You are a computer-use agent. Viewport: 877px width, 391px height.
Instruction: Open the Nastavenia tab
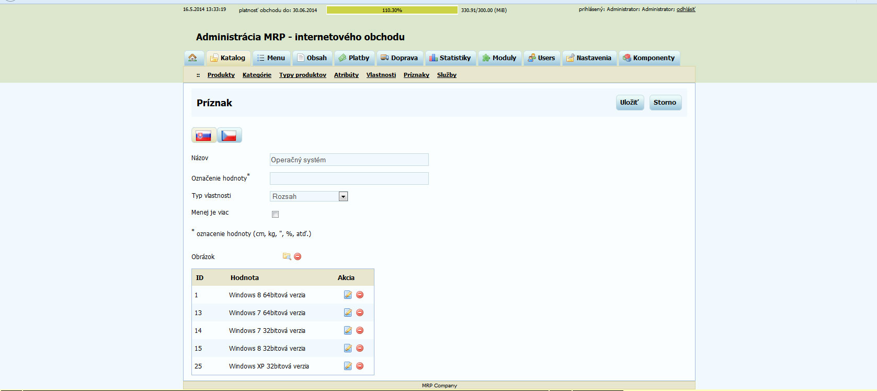pyautogui.click(x=589, y=58)
